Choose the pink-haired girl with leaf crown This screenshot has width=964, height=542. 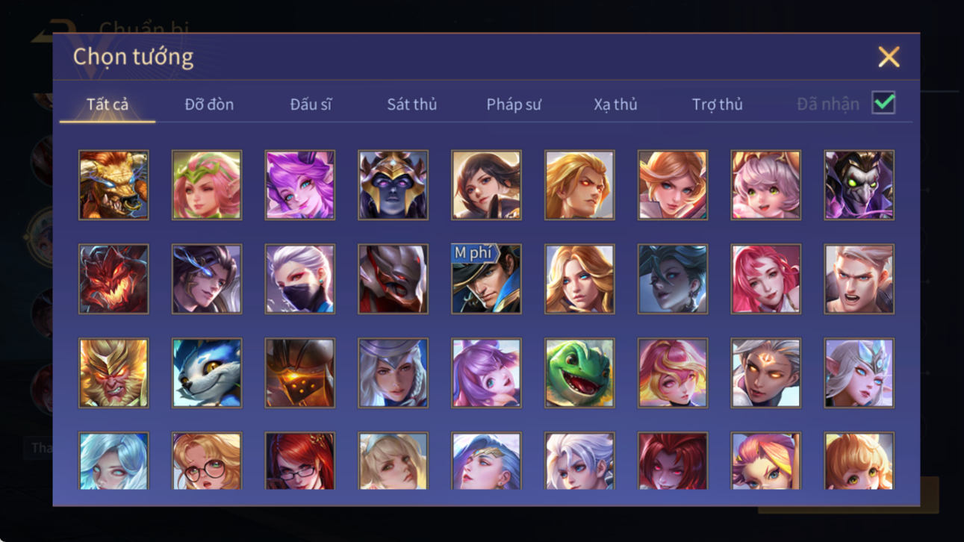point(207,184)
